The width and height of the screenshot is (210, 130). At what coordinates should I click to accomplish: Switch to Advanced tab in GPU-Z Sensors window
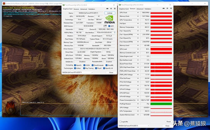(140, 9)
